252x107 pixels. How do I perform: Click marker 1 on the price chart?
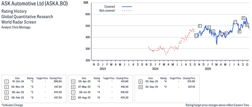196,35
